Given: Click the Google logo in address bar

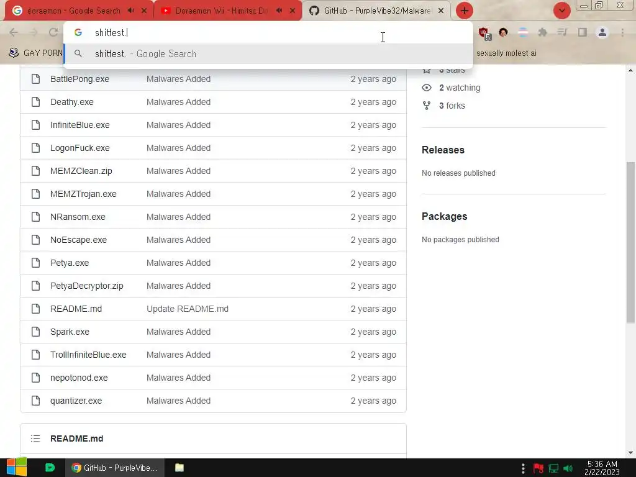Looking at the screenshot, I should [x=78, y=32].
